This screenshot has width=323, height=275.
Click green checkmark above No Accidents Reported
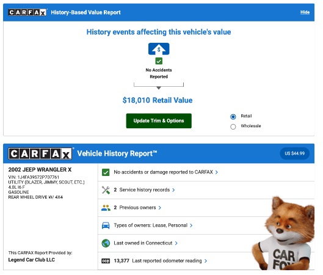click(x=159, y=61)
